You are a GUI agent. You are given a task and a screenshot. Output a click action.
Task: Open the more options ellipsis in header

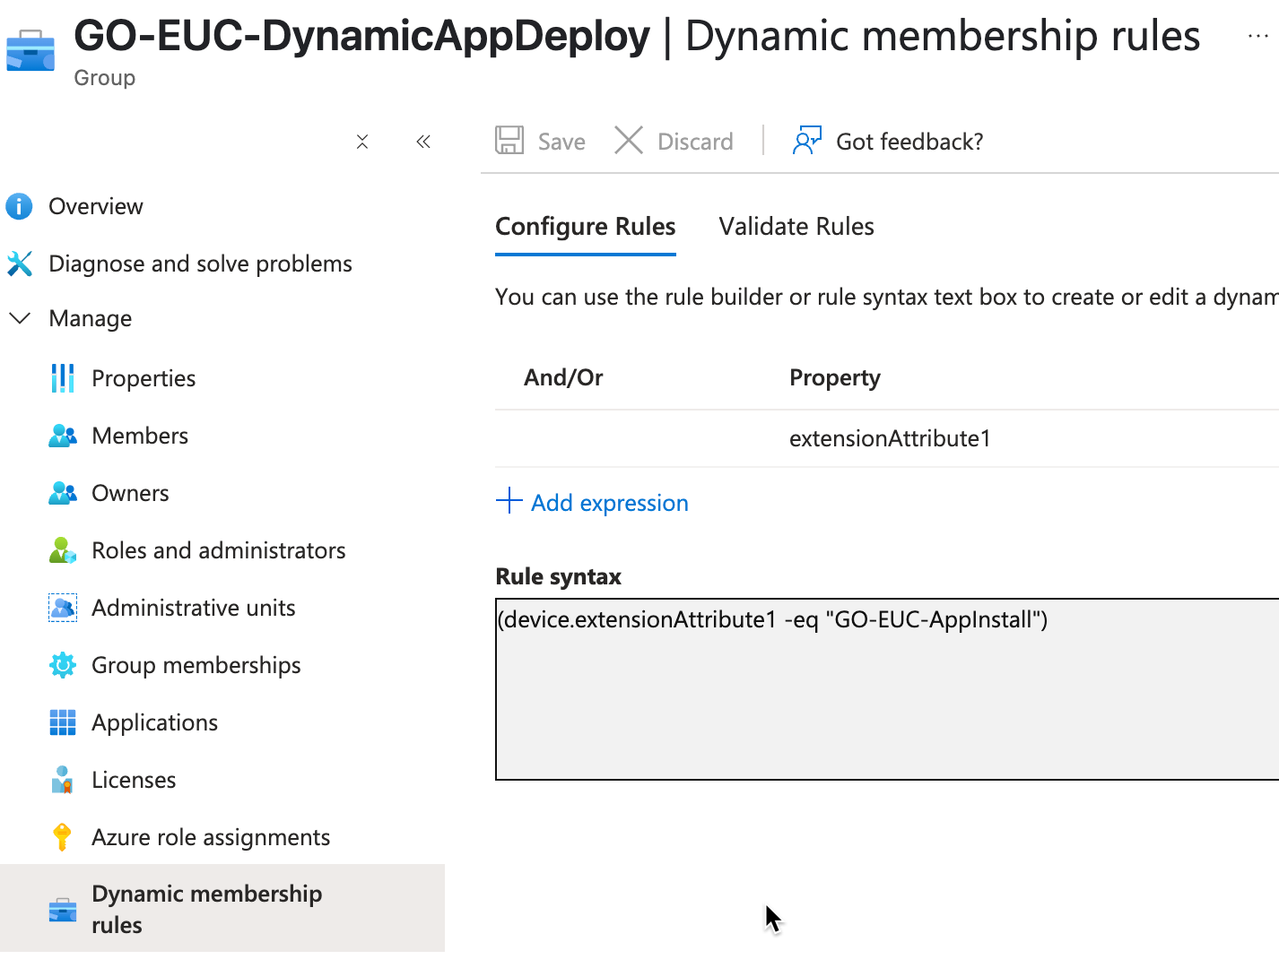1257,36
